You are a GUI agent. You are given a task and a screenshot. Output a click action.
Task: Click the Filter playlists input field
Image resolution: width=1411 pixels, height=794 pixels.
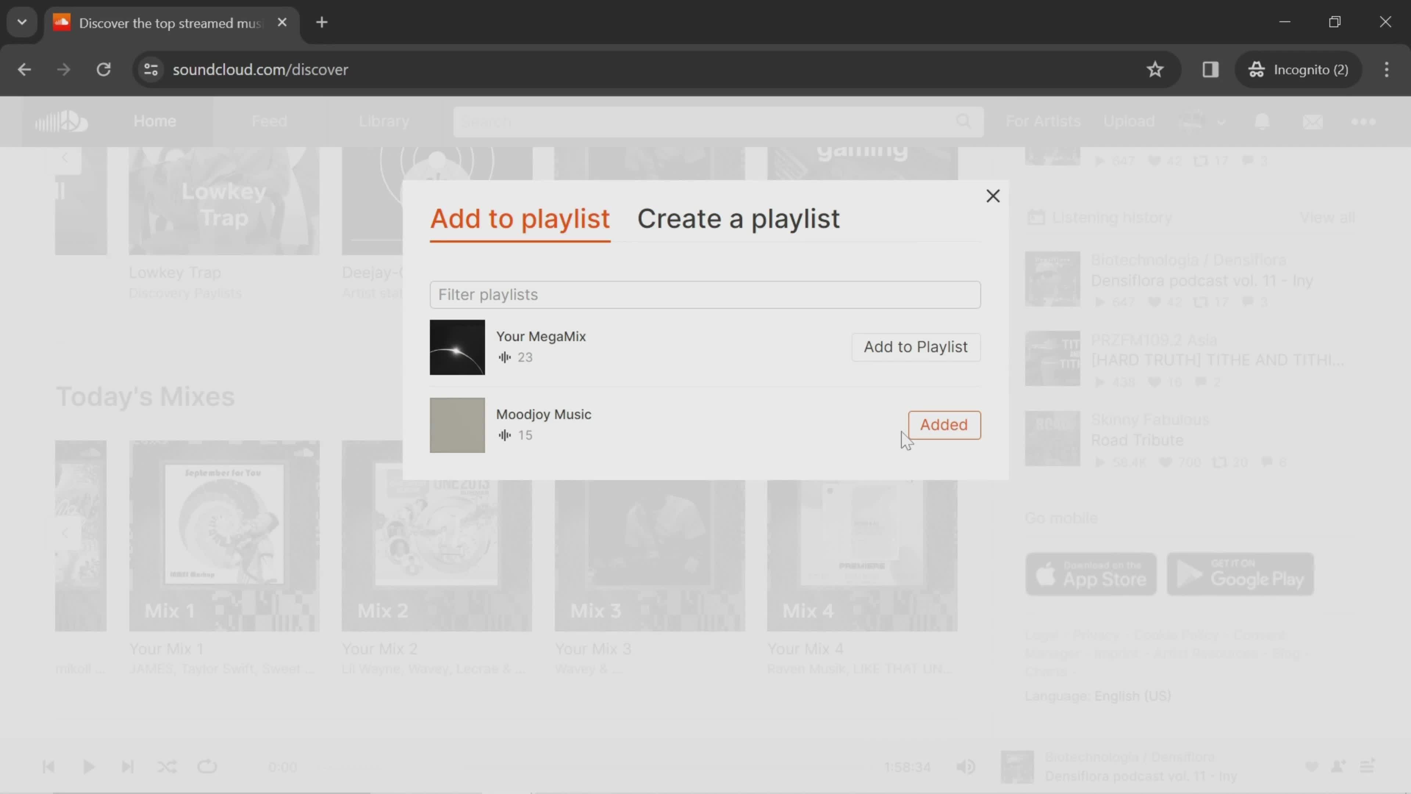(705, 295)
